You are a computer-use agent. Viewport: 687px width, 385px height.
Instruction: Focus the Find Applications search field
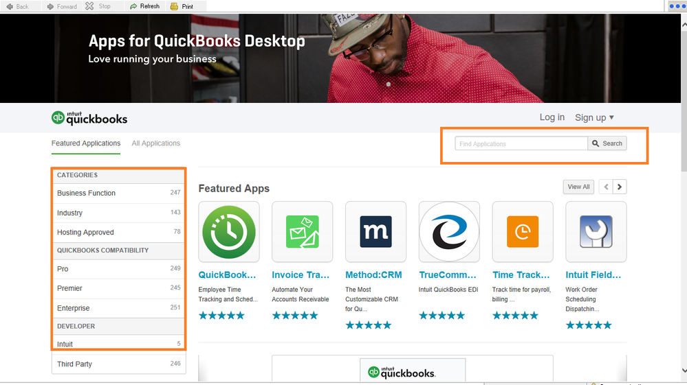521,143
